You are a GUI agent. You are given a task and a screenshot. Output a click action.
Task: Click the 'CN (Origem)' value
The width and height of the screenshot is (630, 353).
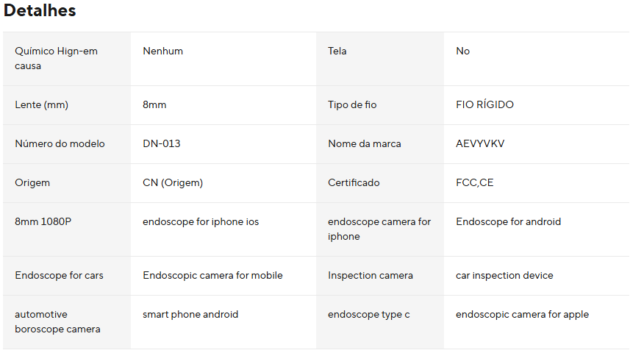coord(173,182)
